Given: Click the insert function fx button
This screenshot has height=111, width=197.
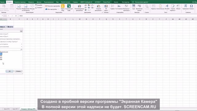Looking at the screenshot, I should [16, 16].
